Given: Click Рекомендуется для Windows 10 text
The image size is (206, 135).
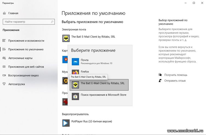Looking at the screenshot, I should [96, 63].
